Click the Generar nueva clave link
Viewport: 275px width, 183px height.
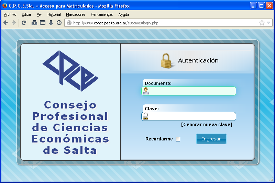click(x=207, y=125)
